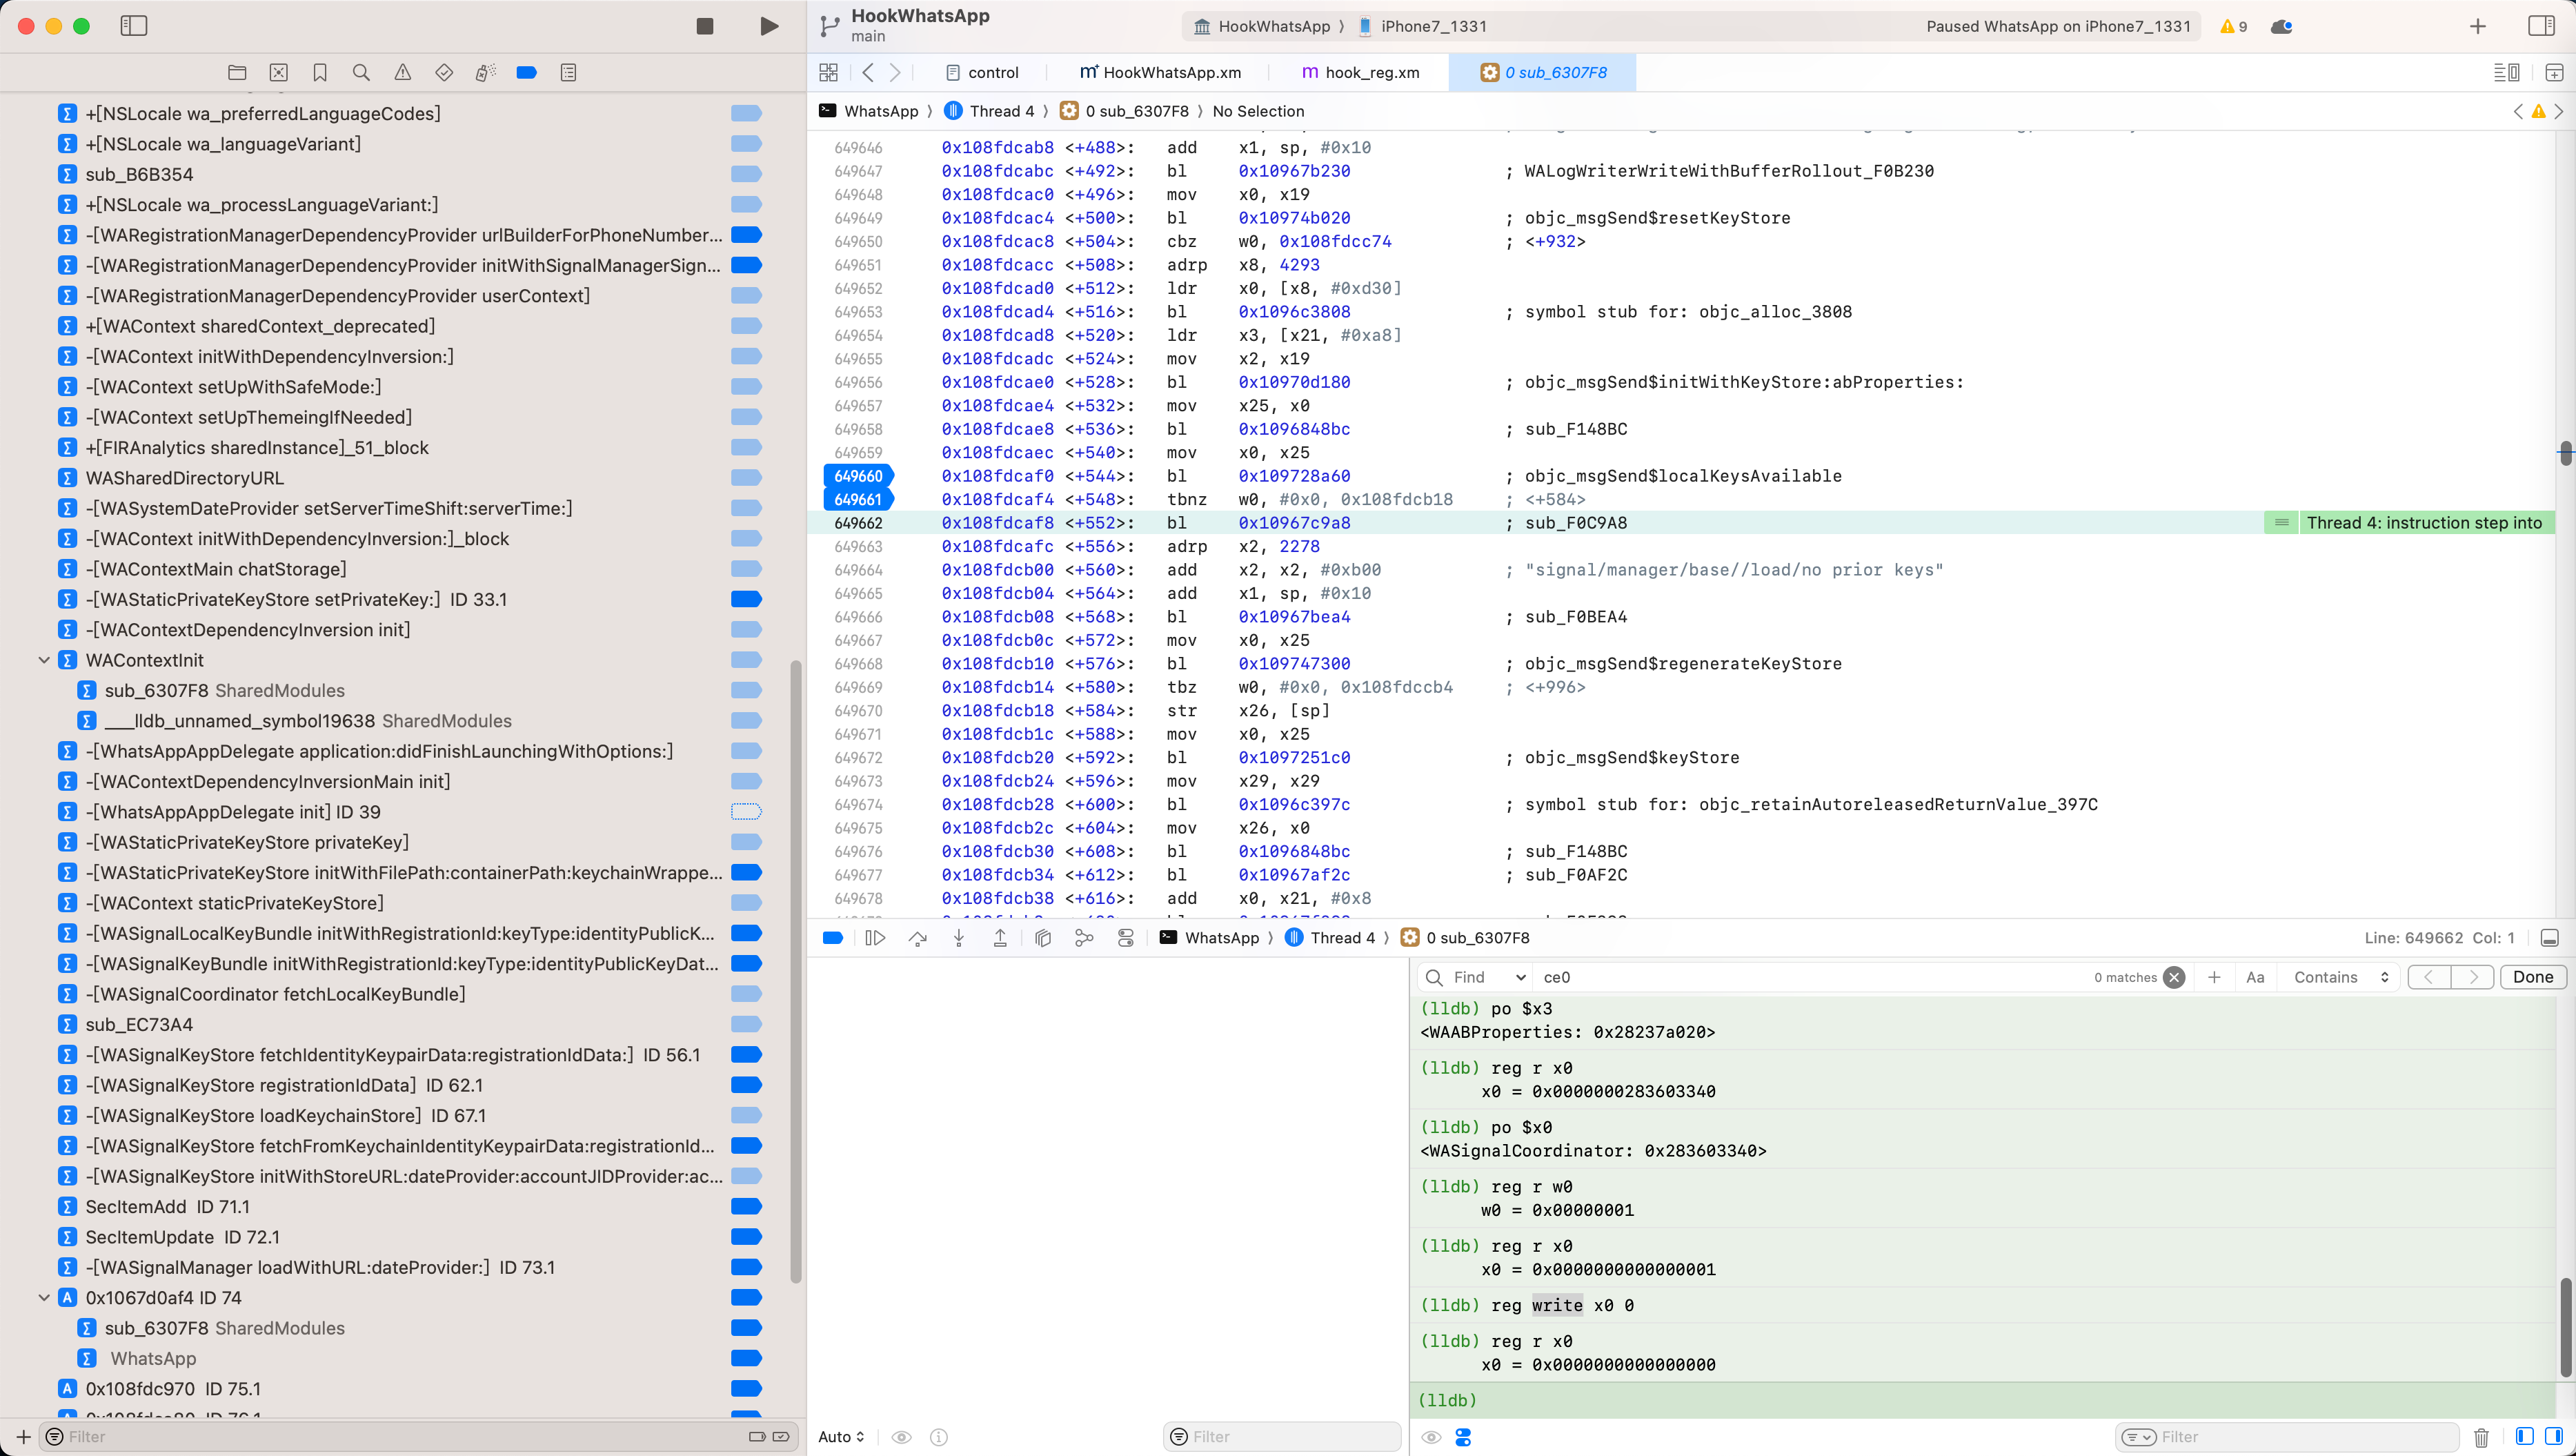Open the related items grid menu
The width and height of the screenshot is (2576, 1456).
pyautogui.click(x=828, y=72)
